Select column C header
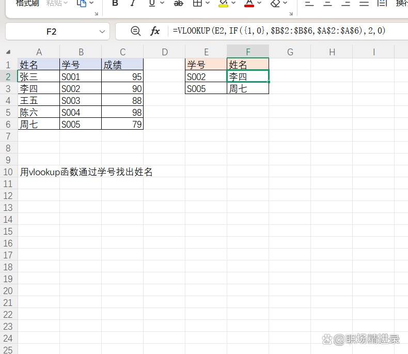408x354 pixels. pos(122,52)
